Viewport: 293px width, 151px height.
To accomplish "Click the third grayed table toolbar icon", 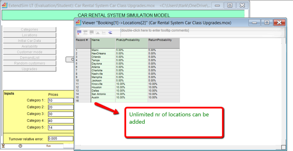I will 92,33.
